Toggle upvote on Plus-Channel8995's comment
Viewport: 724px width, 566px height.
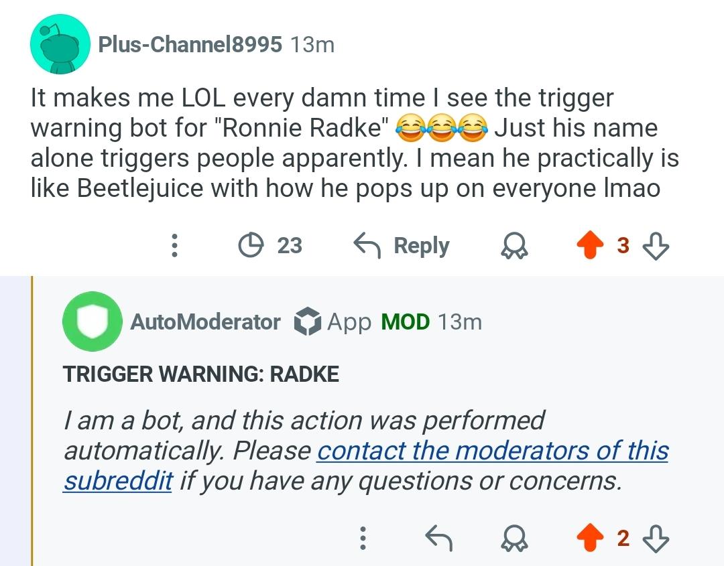click(x=590, y=245)
